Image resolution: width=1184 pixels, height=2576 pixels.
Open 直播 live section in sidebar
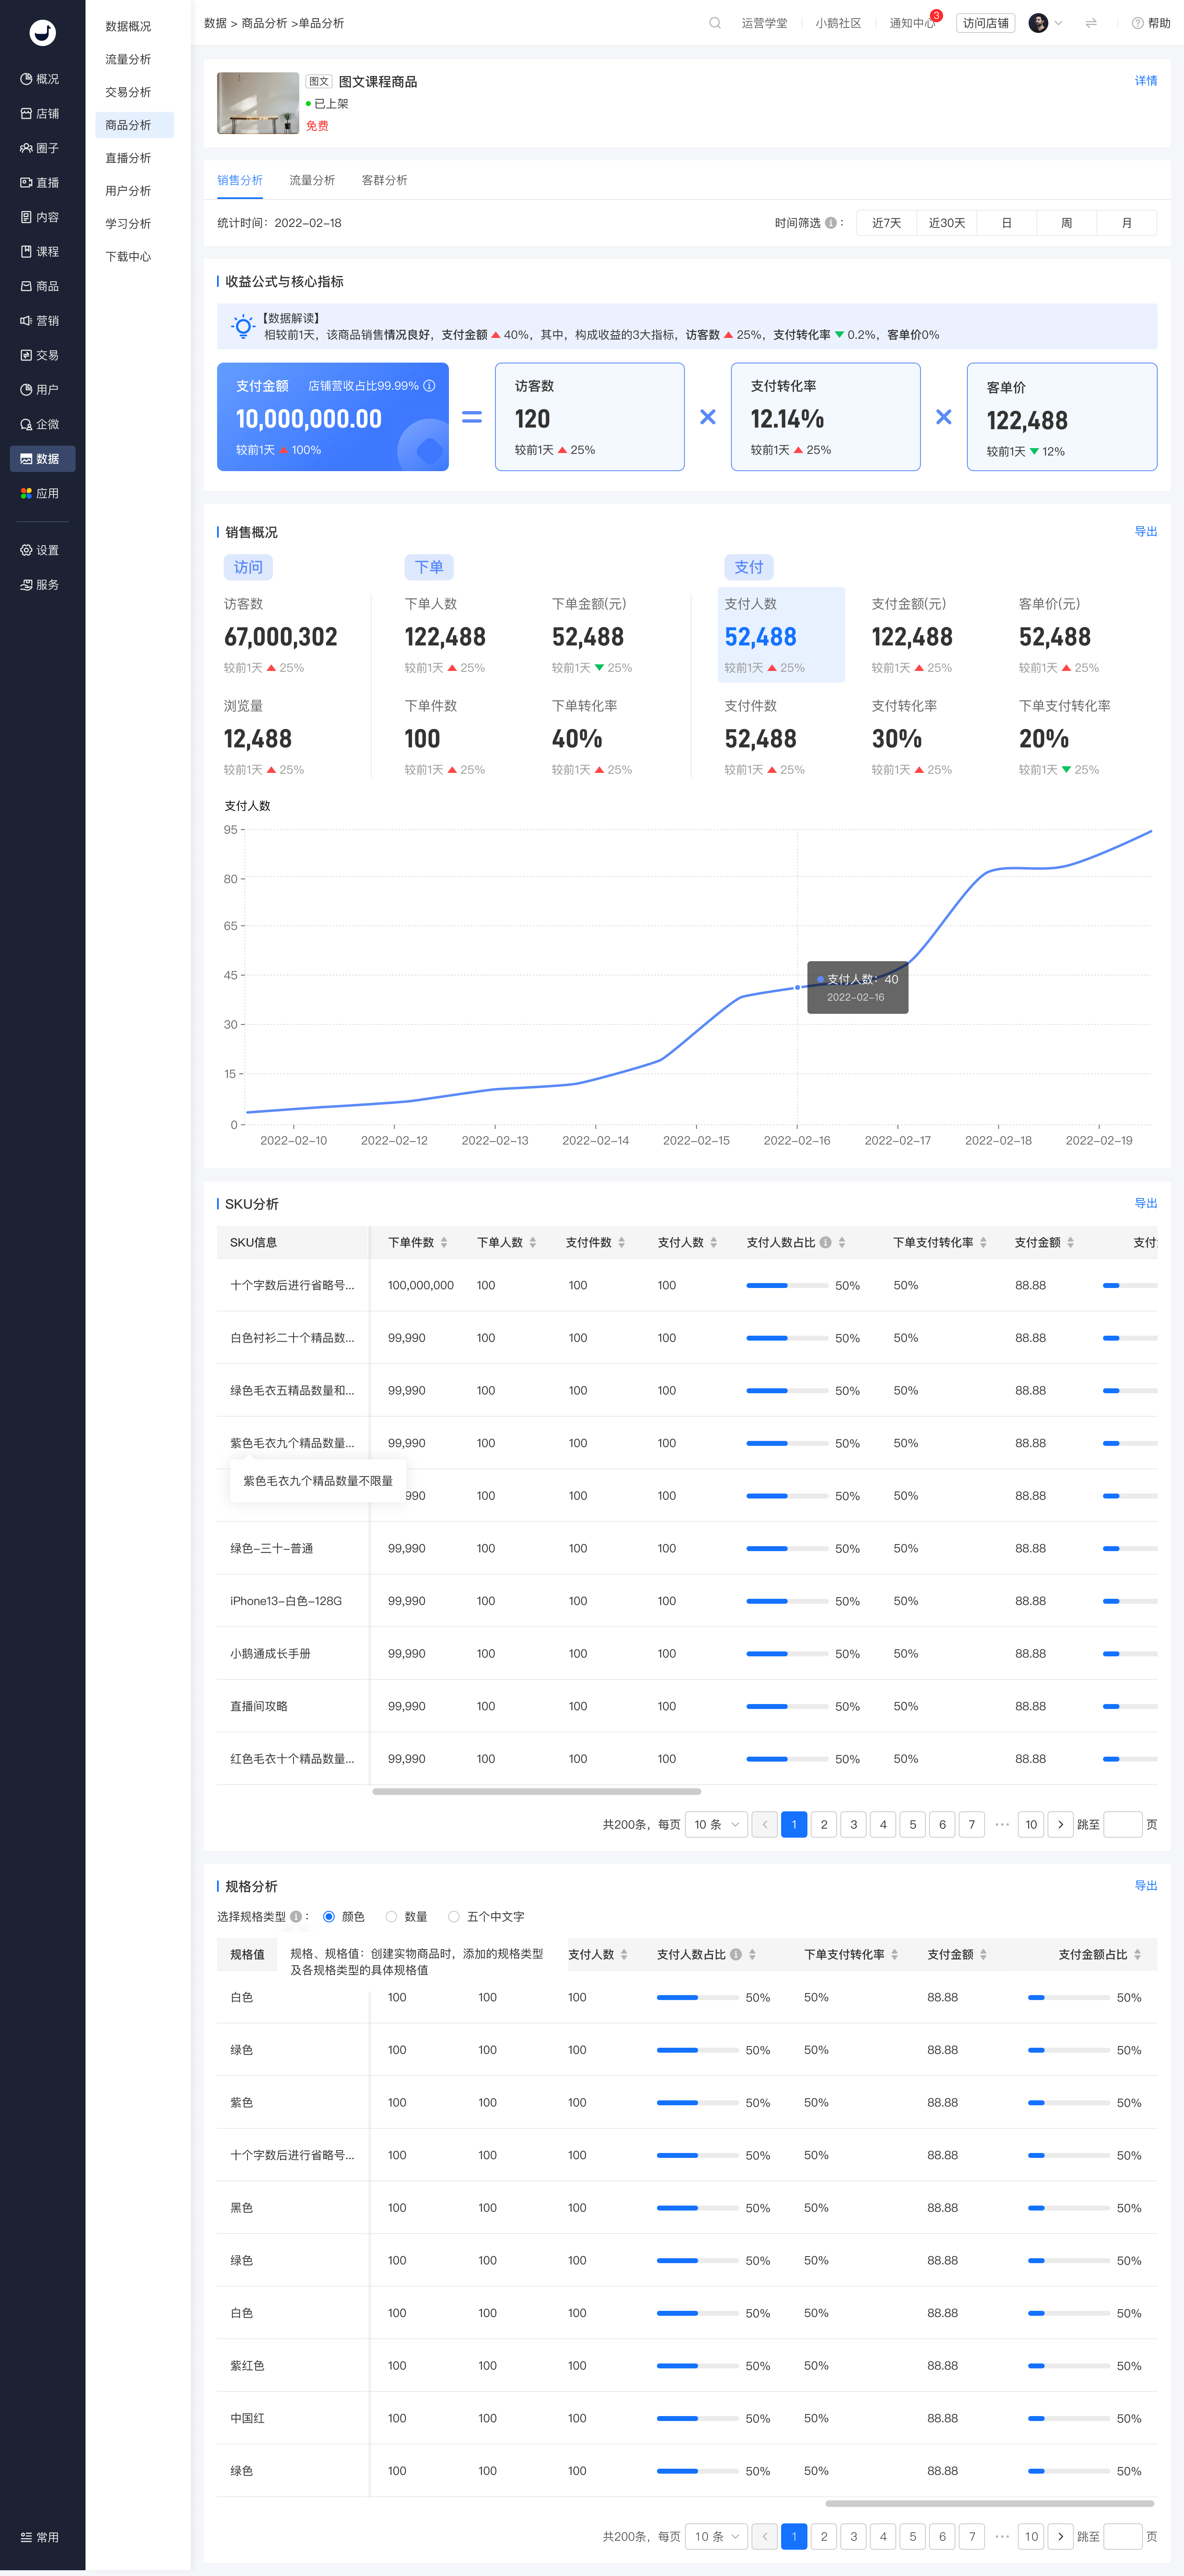40,183
